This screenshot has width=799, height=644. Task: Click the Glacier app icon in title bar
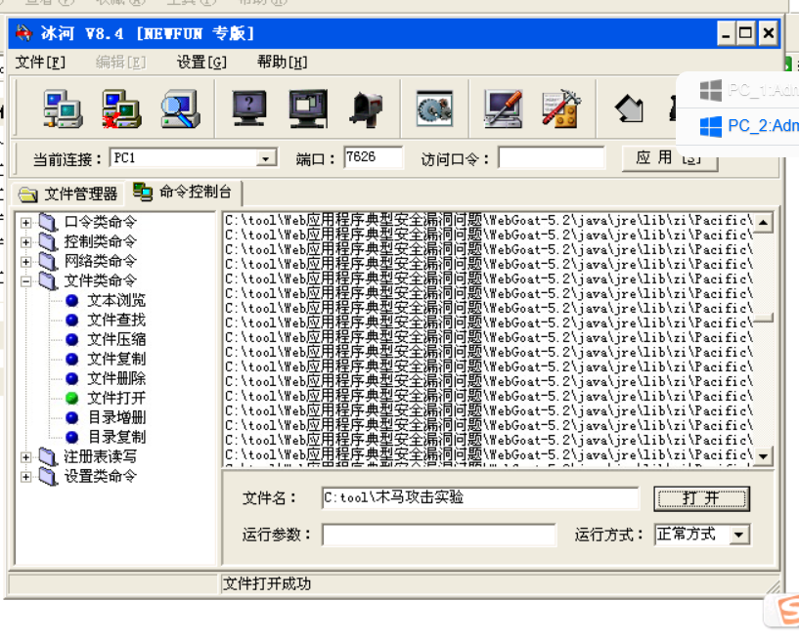click(x=23, y=33)
